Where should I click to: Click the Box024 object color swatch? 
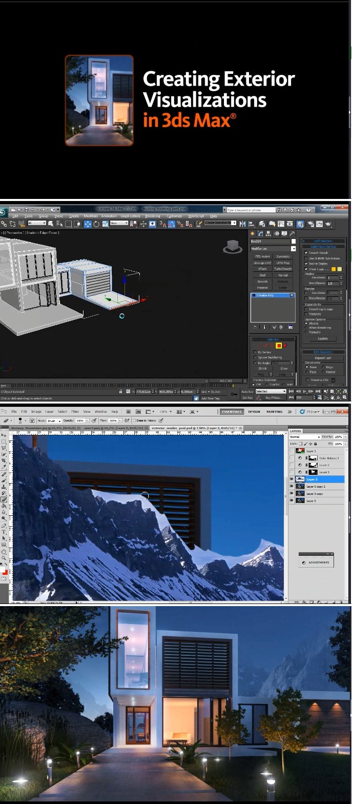point(293,241)
